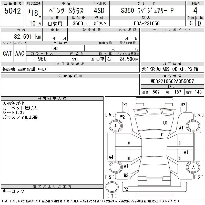Select the exterior color シロ
This screenshot has width=205, height=205.
[55, 48]
